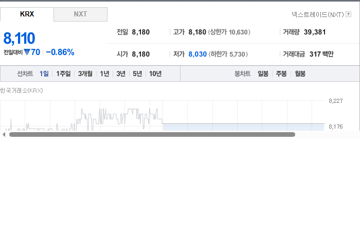This screenshot has height=252, width=360.
Task: Select the 1일 line chart period
Action: point(44,74)
